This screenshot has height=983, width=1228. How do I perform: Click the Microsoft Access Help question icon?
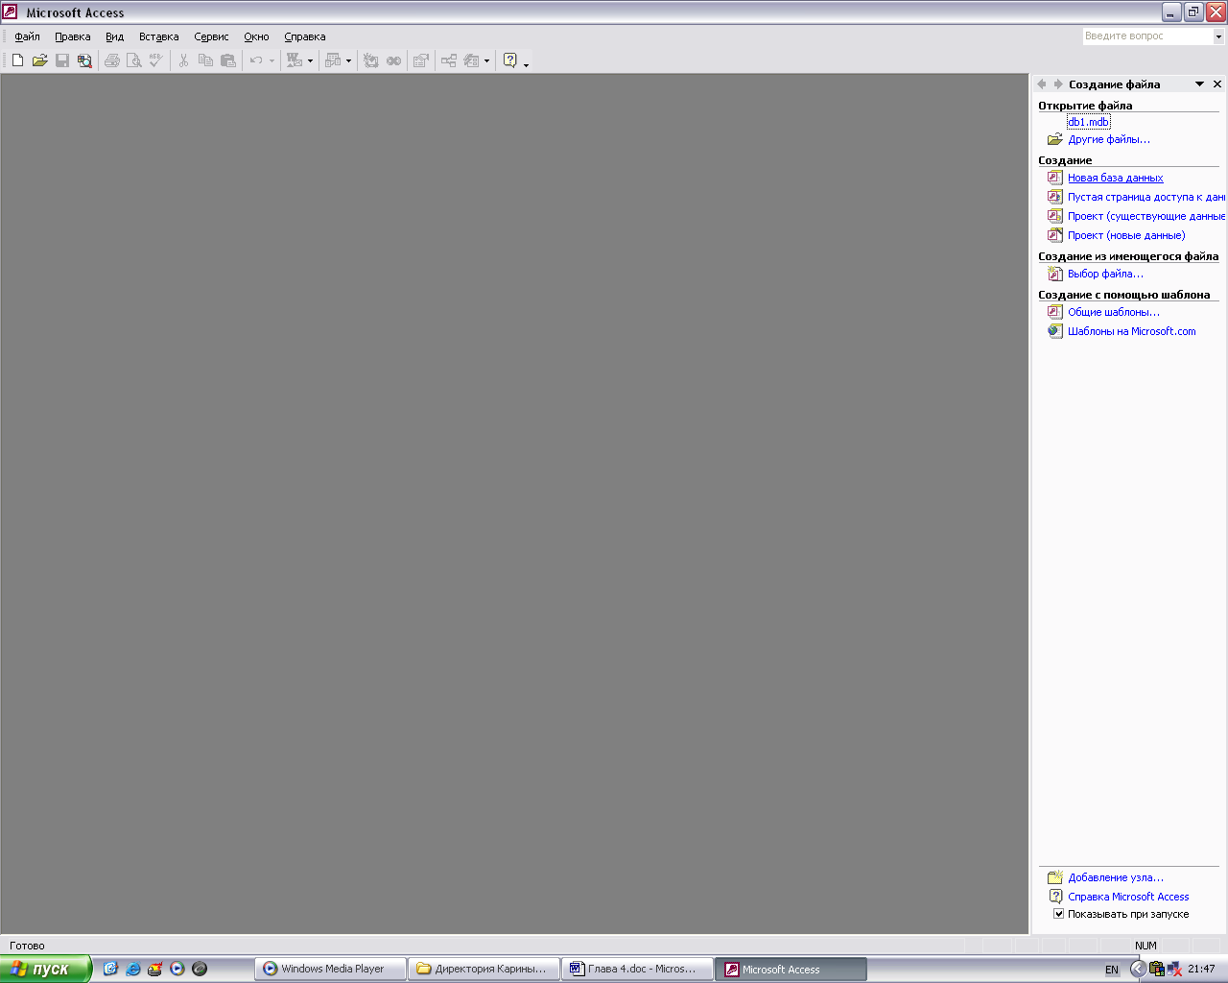coord(510,60)
